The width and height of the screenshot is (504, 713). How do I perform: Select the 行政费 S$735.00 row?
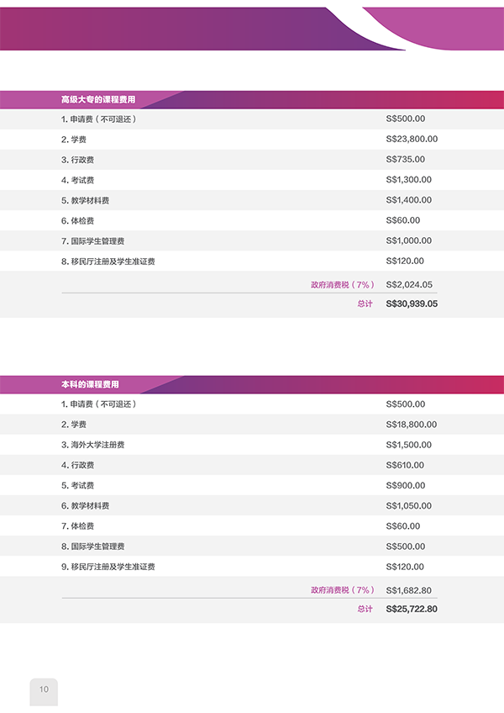pos(252,160)
